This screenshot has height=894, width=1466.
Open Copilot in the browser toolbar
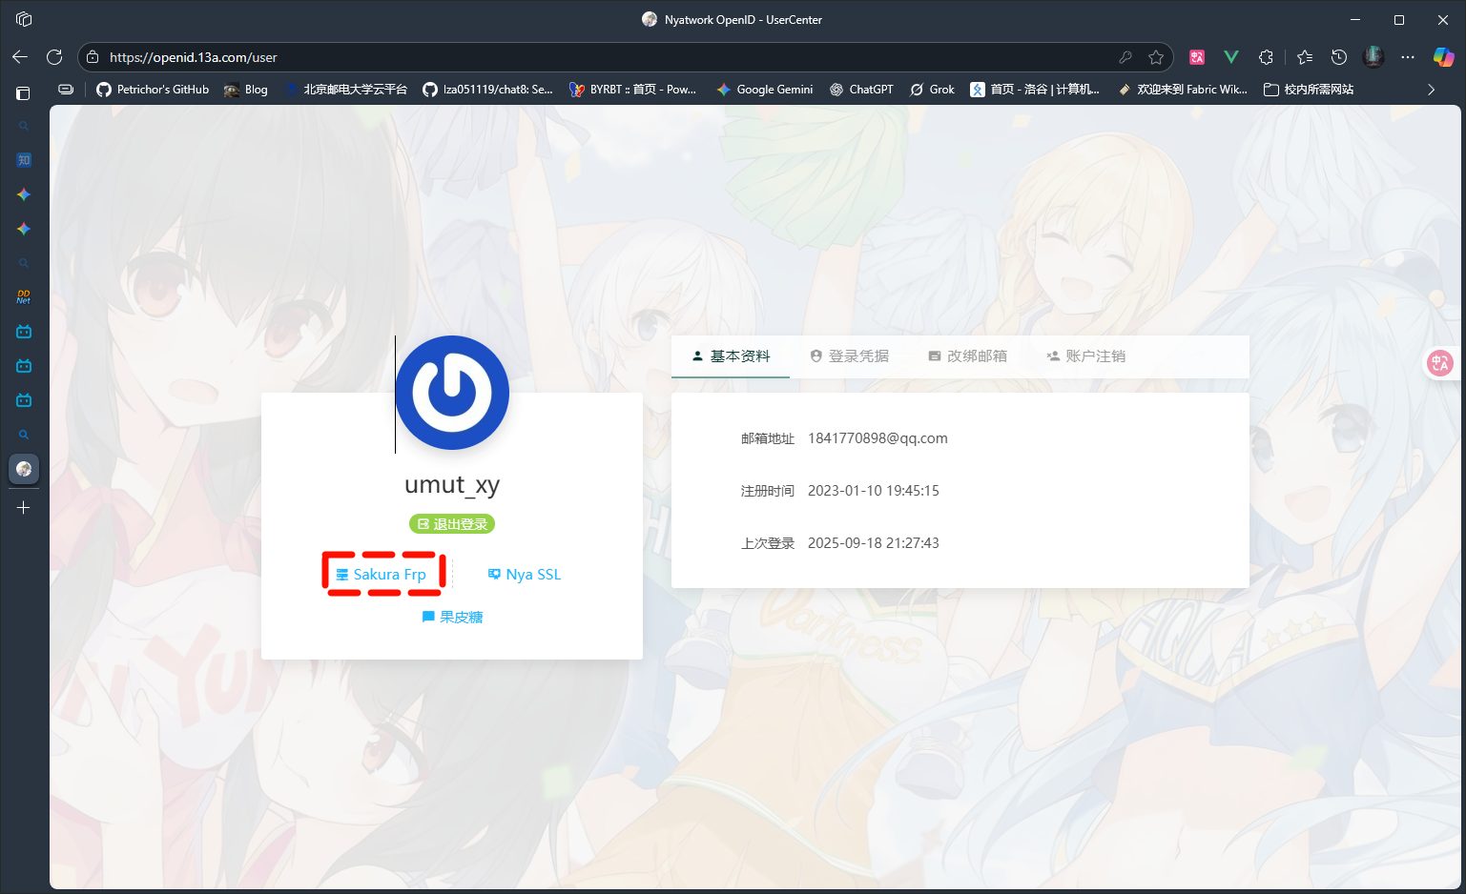[x=1443, y=56]
